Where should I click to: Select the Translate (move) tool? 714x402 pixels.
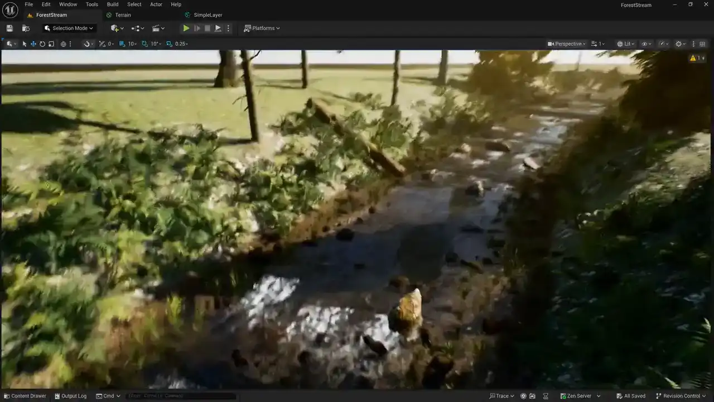[x=33, y=44]
